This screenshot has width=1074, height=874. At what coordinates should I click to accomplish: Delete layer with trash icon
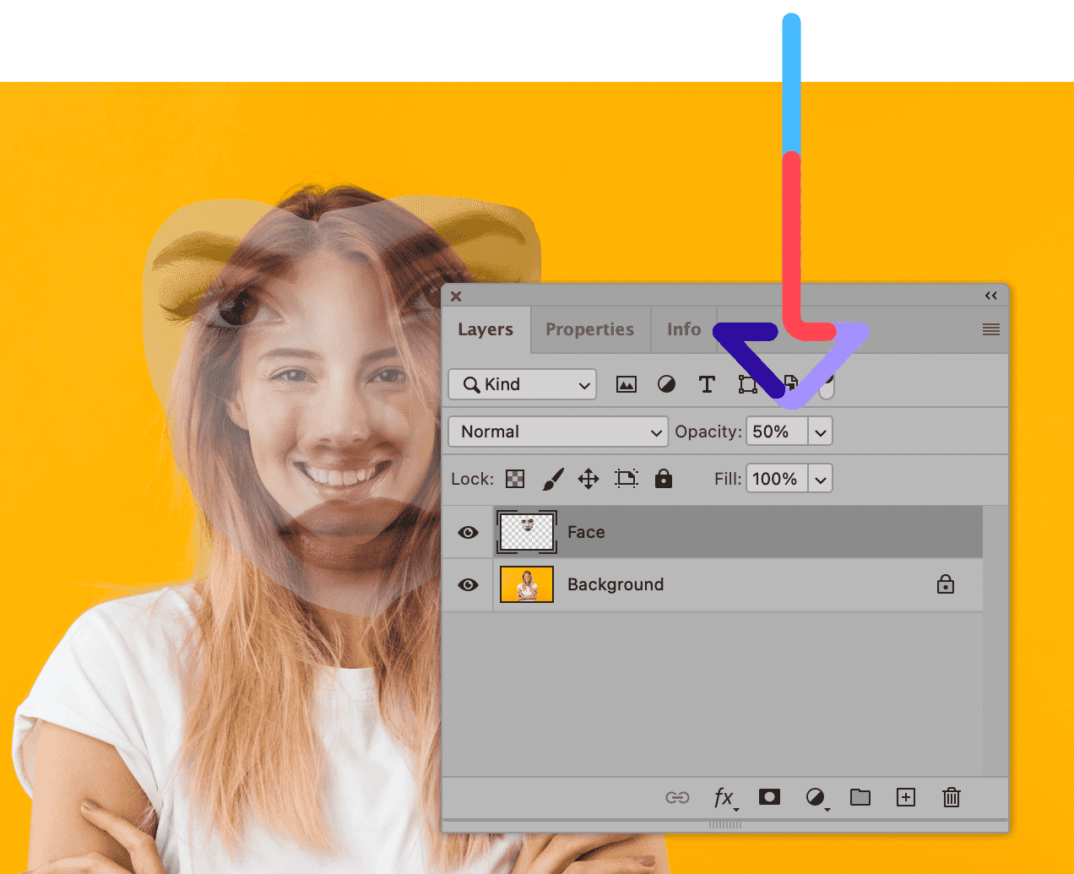pyautogui.click(x=952, y=797)
